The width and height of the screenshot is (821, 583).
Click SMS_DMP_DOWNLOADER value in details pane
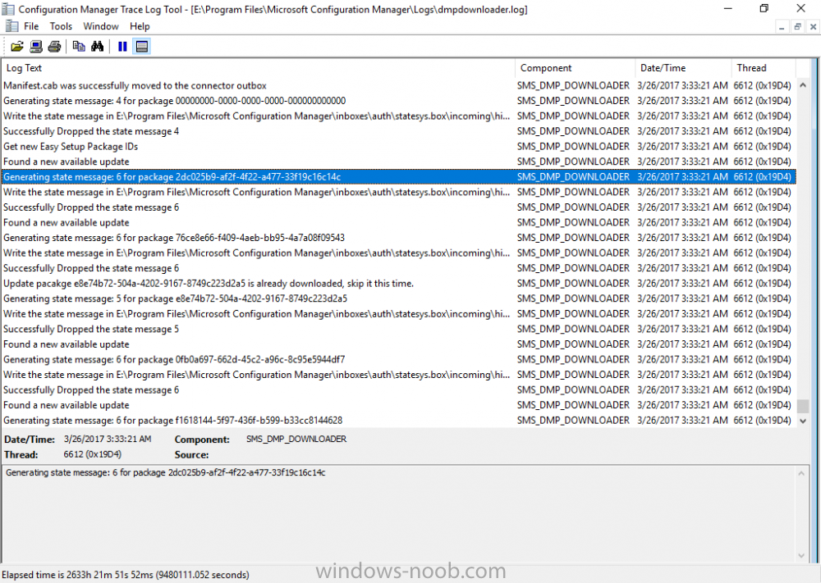click(x=296, y=440)
